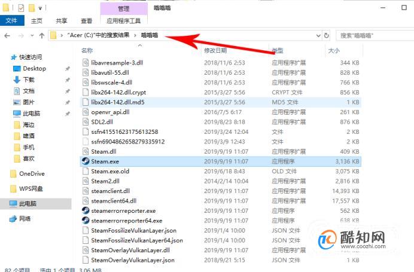Open the 下载 quick access icon
This screenshot has height=272, width=414.
pos(17,80)
